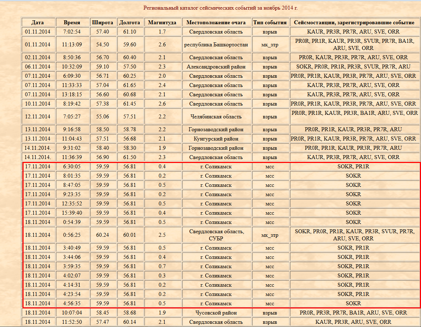
Task: Click the latitude cell 60.24
Action: tap(102, 235)
